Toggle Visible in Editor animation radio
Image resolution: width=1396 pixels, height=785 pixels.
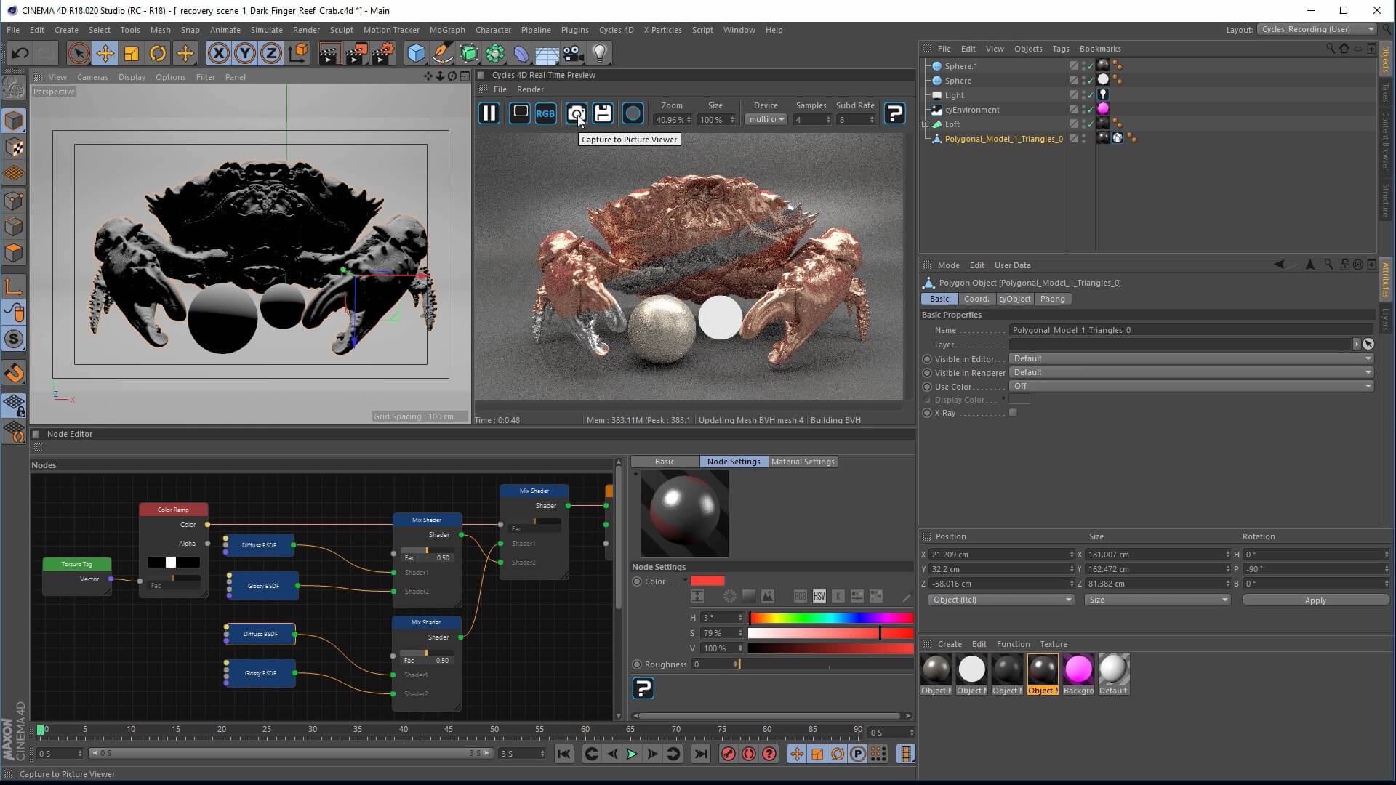(927, 359)
